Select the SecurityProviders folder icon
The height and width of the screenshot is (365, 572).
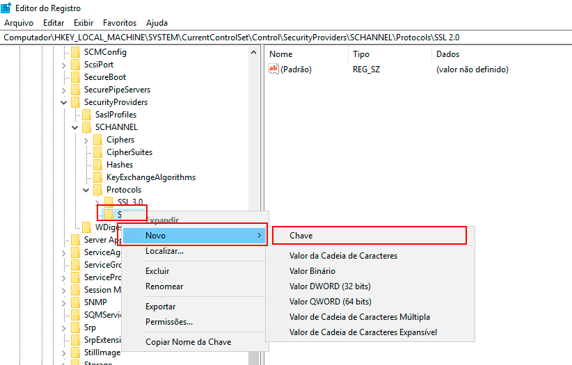pyautogui.click(x=76, y=102)
